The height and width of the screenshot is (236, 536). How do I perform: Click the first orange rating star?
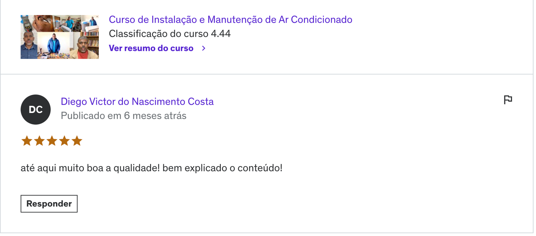tap(27, 141)
